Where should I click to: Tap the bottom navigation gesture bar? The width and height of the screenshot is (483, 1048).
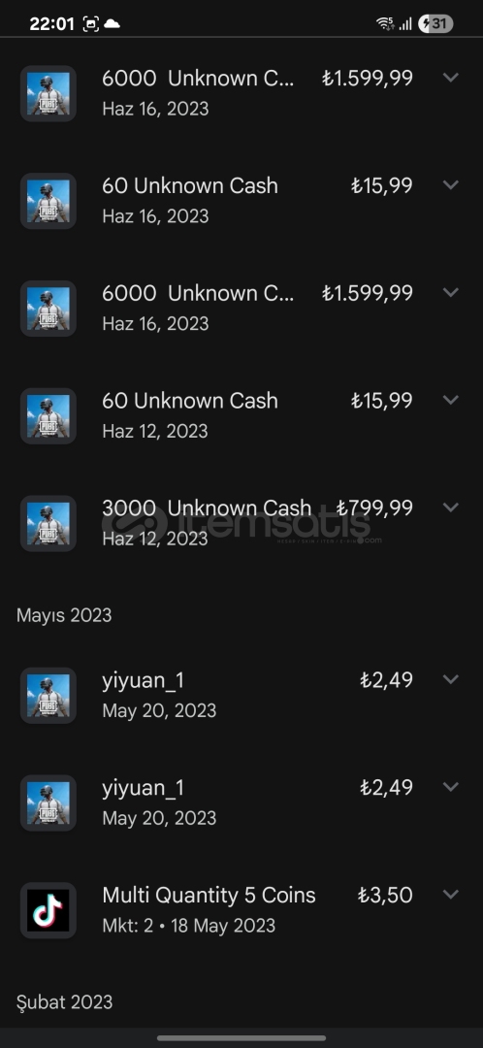[241, 1038]
